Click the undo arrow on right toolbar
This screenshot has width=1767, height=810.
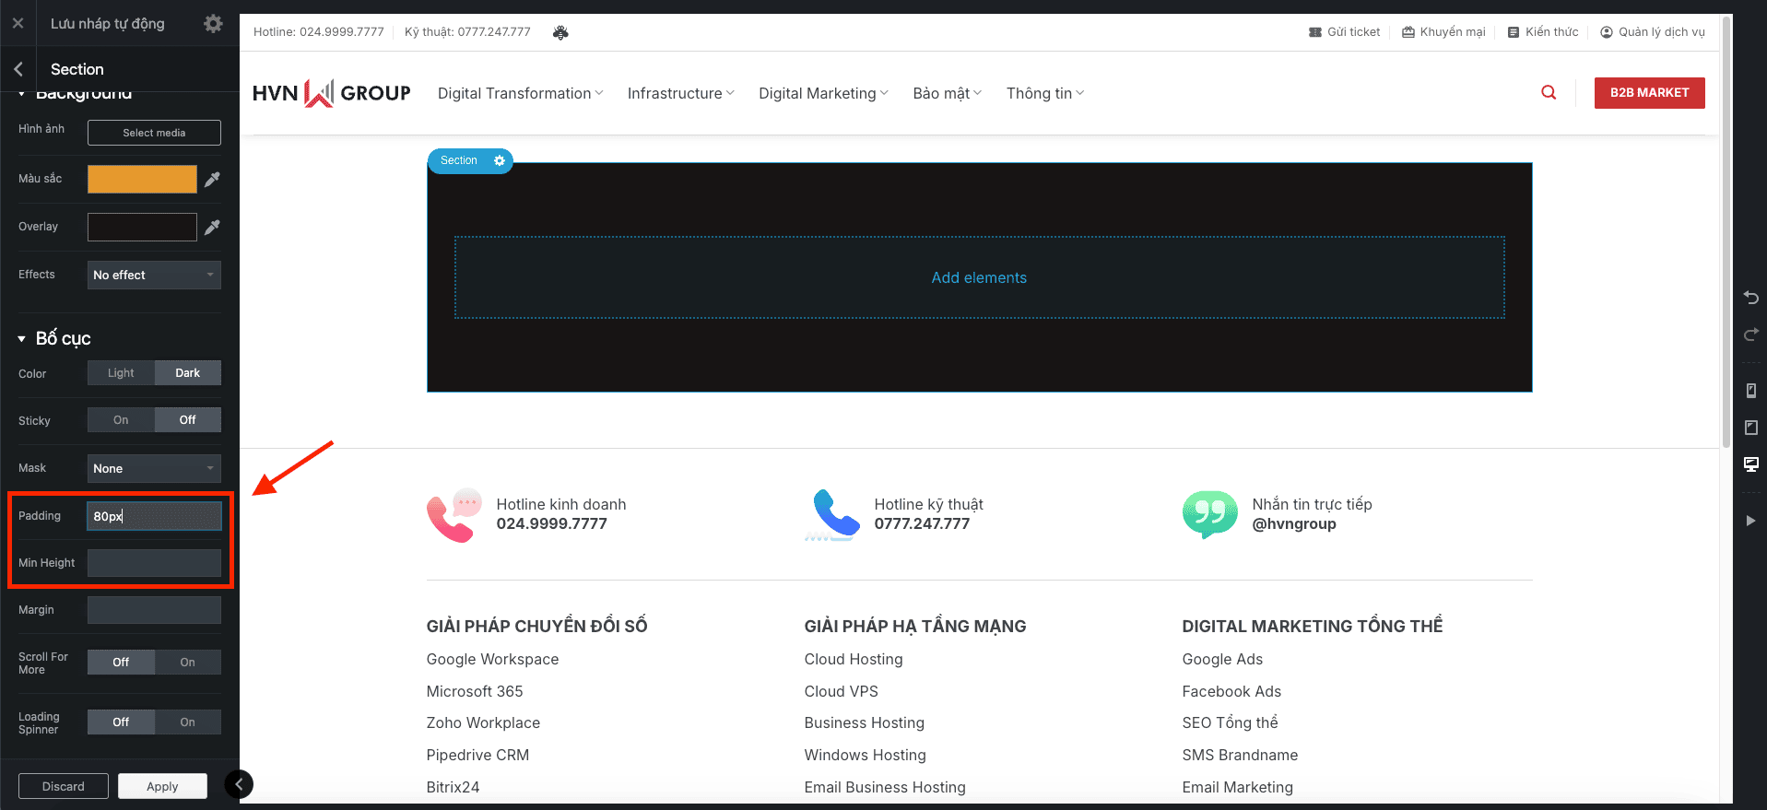(1750, 298)
